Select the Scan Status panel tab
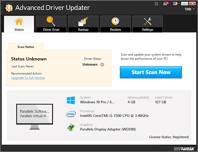The image size is (198, 152). pyautogui.click(x=26, y=47)
